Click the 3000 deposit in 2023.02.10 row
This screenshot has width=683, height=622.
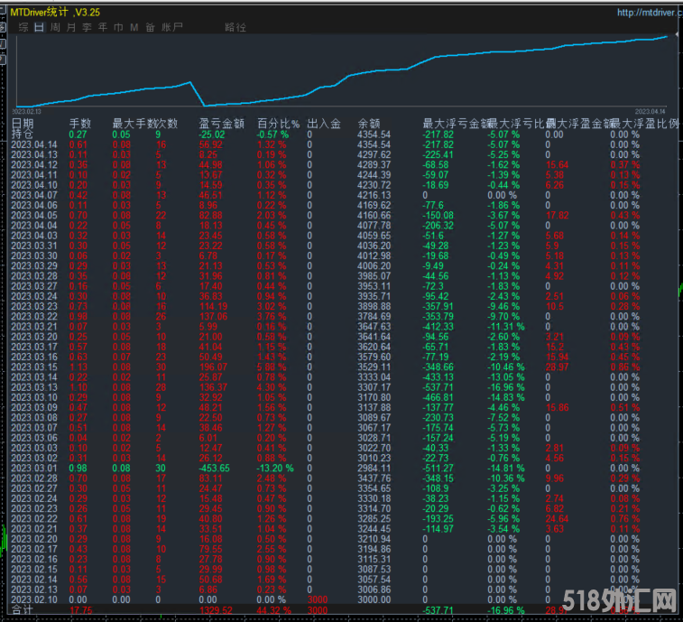[x=317, y=599]
